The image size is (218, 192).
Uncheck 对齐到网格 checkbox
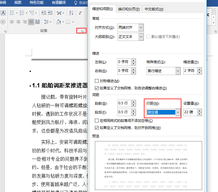(97, 128)
